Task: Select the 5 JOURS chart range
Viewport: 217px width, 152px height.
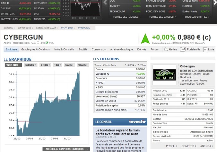Action: click(x=30, y=65)
